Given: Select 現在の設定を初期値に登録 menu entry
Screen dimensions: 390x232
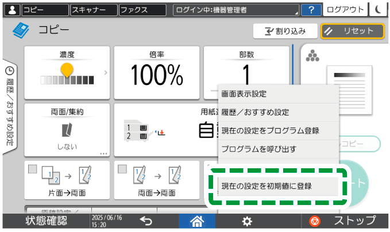Looking at the screenshot, I should (x=278, y=186).
